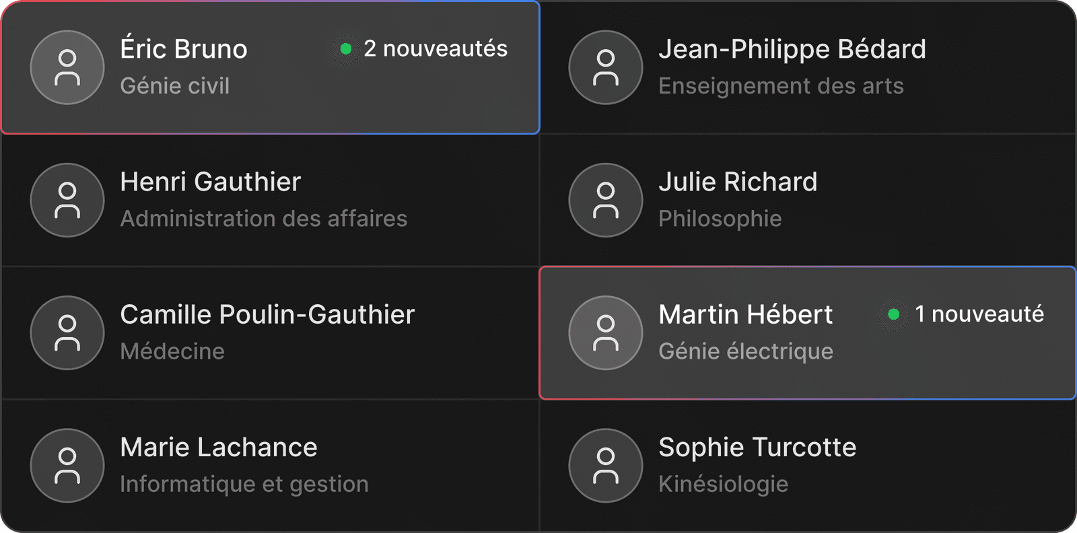The image size is (1077, 533).
Task: Open the '1 nouveauté' badge
Action: click(979, 314)
